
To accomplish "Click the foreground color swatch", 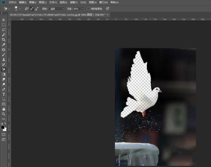I will [2, 127].
